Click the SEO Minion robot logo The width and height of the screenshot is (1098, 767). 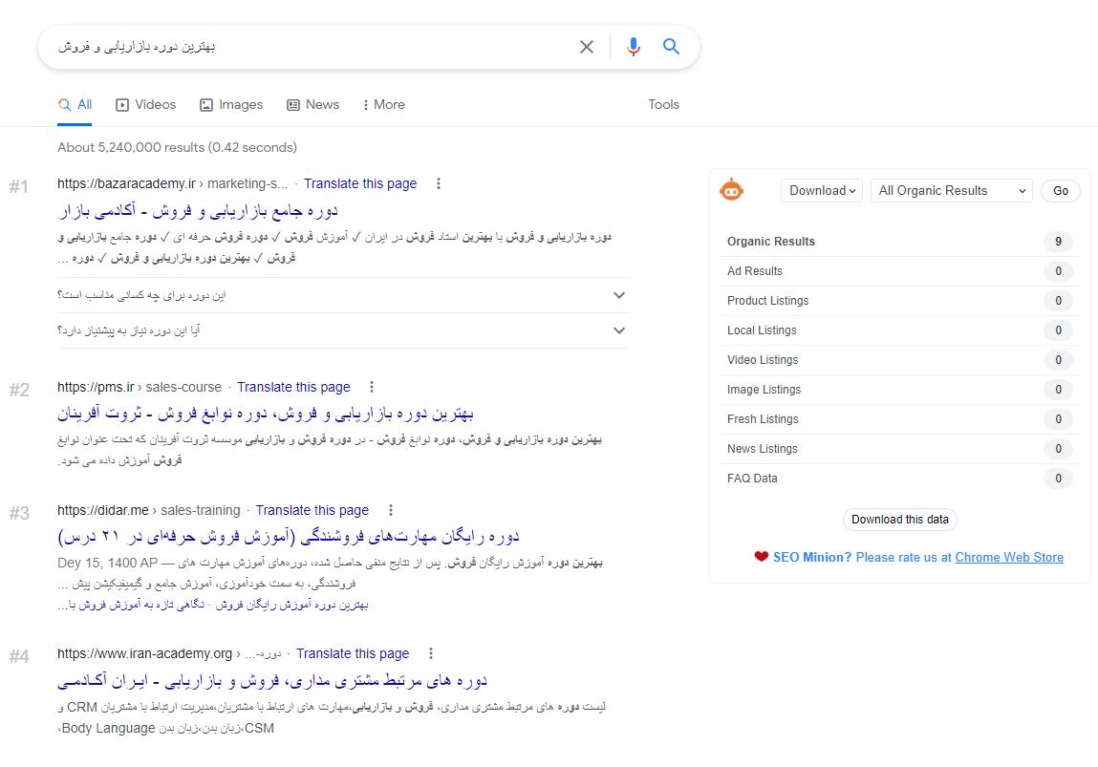(x=732, y=190)
